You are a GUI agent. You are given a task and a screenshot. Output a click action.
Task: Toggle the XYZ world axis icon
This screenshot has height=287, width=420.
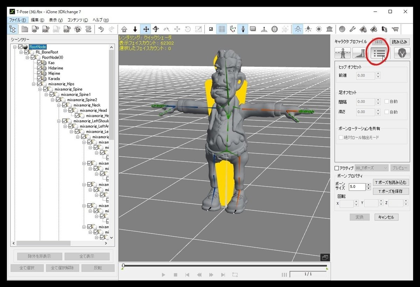[232, 29]
